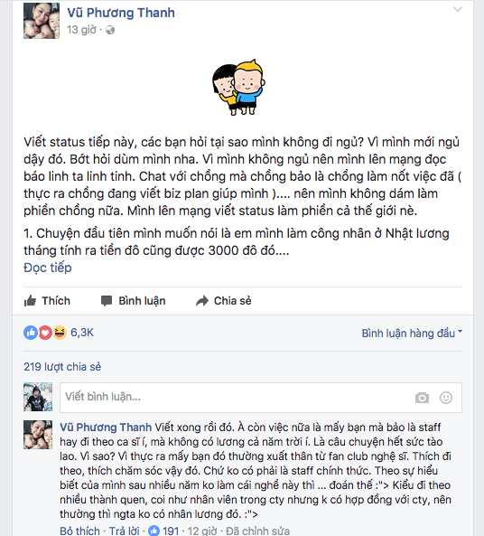Screen dimensions: 484x536
Task: Expand the Bình luận hàng đầu dropdown
Action: pos(412,333)
